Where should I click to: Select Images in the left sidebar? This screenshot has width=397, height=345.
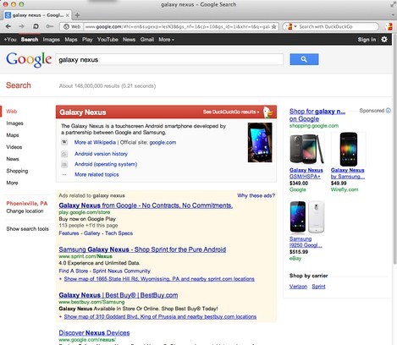[14, 123]
